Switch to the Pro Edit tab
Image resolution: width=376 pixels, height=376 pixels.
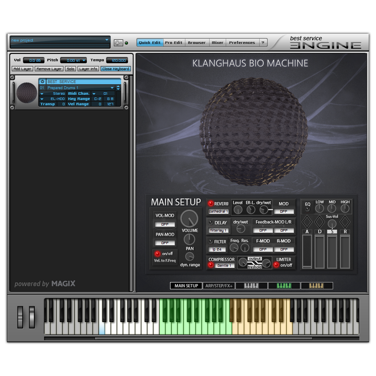(174, 43)
